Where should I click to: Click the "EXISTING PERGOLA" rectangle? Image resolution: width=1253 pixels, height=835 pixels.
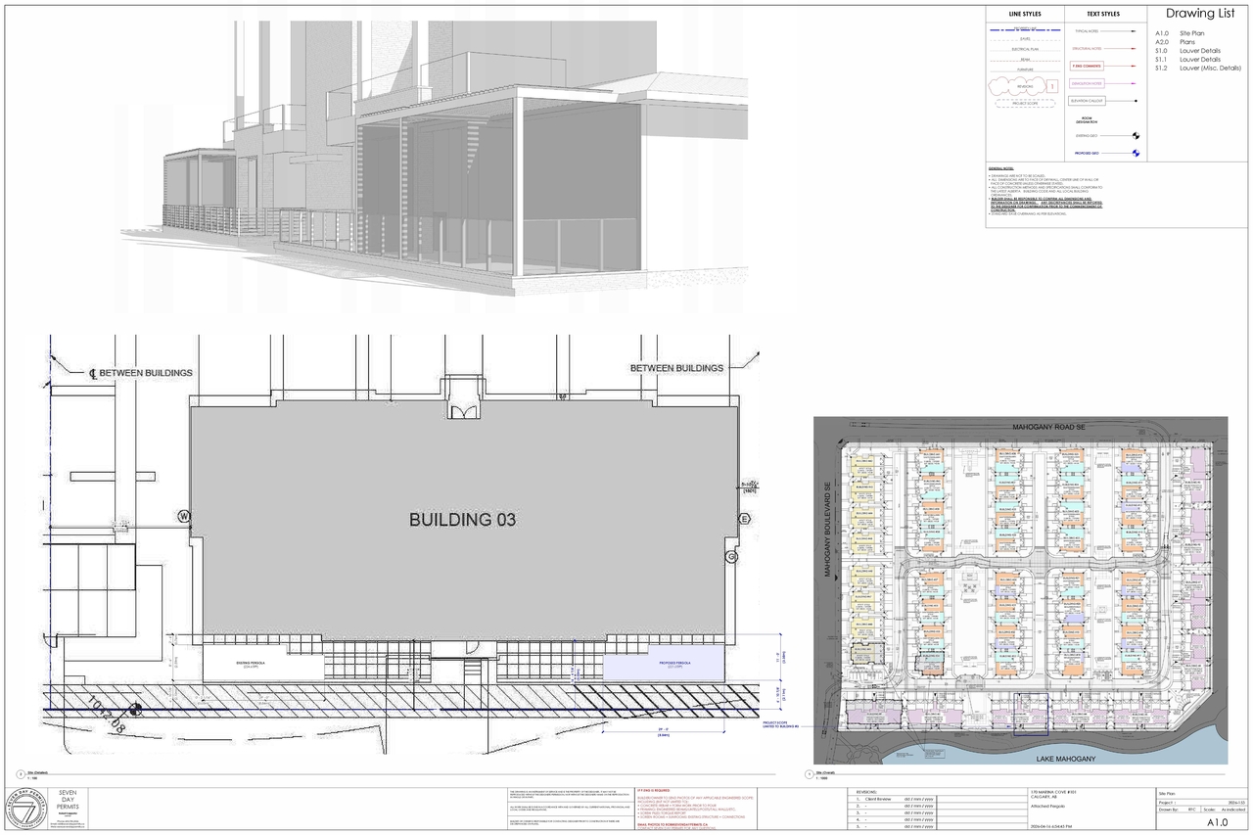[262, 663]
